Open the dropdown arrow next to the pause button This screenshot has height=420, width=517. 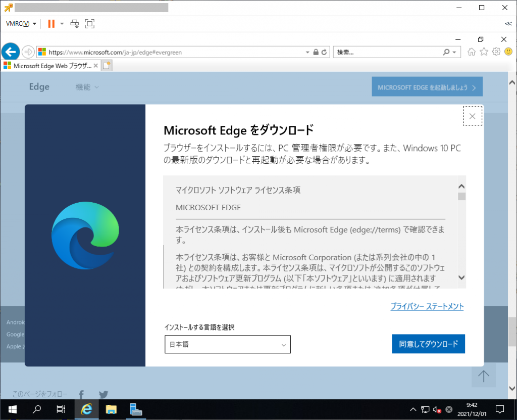coord(62,24)
